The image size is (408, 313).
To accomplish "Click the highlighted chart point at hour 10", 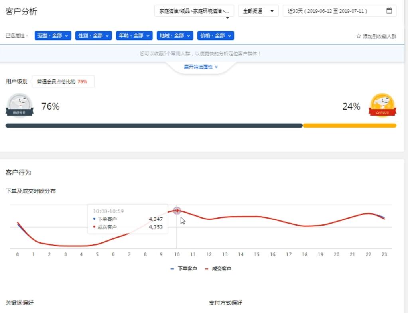I will (x=177, y=211).
